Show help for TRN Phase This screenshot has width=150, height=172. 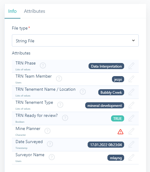click(43, 65)
